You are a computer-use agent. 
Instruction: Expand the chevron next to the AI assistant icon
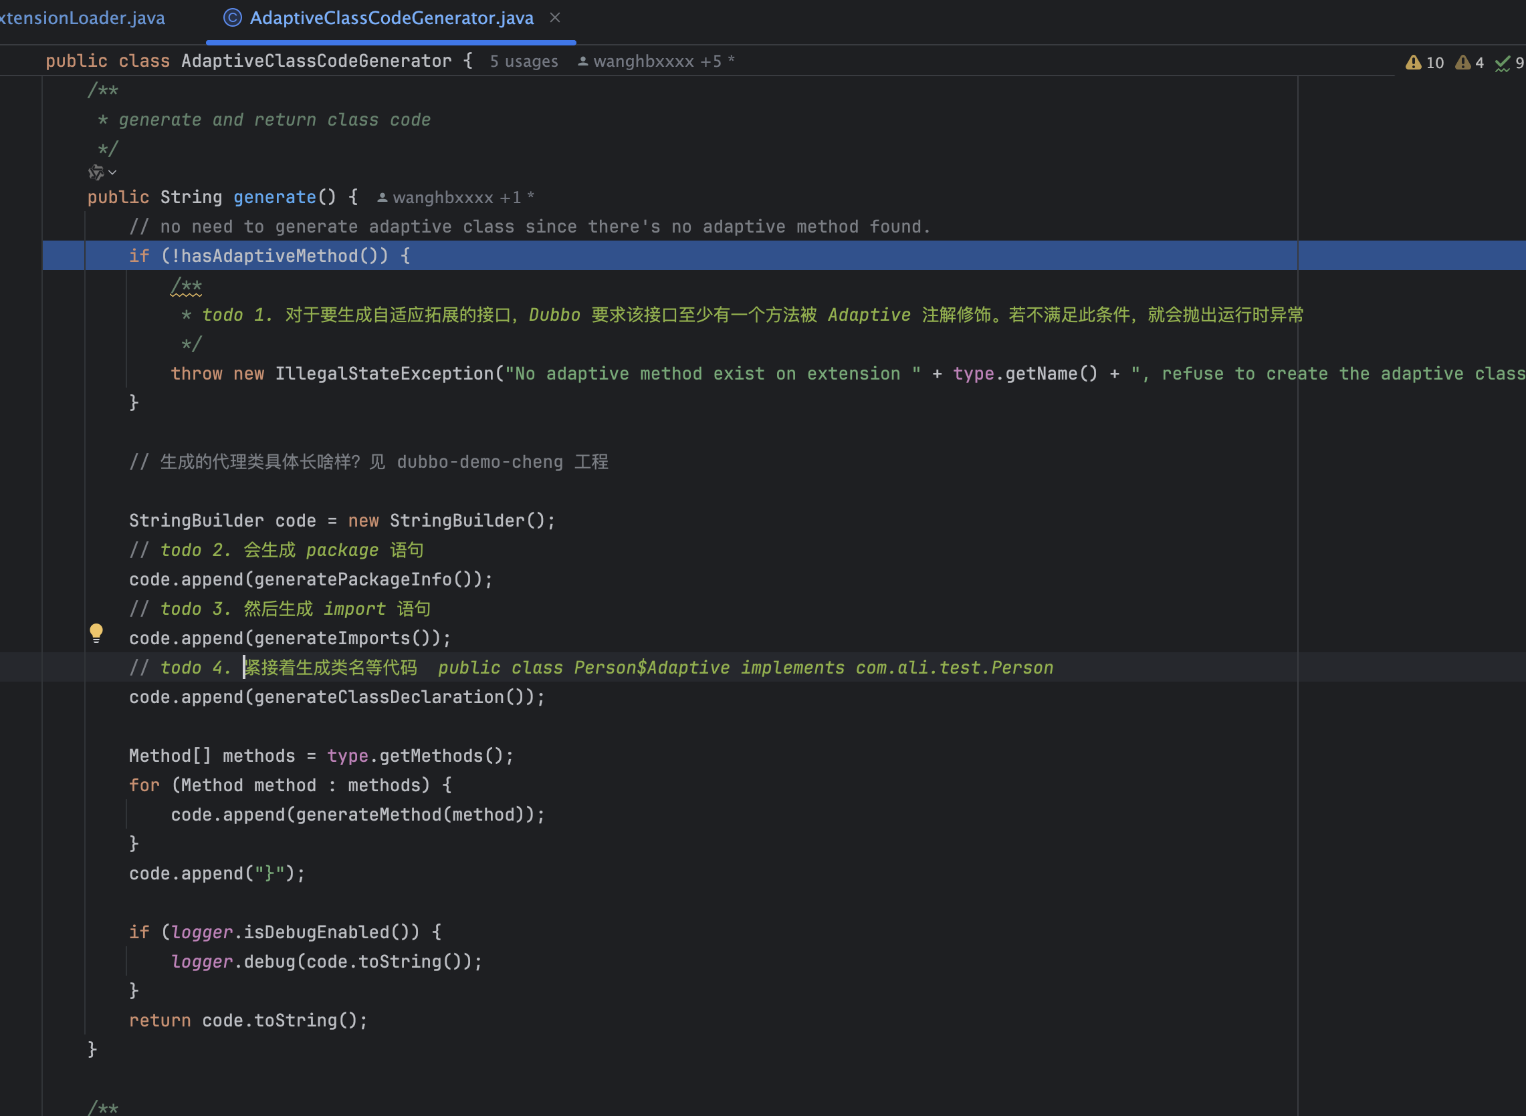click(x=113, y=173)
